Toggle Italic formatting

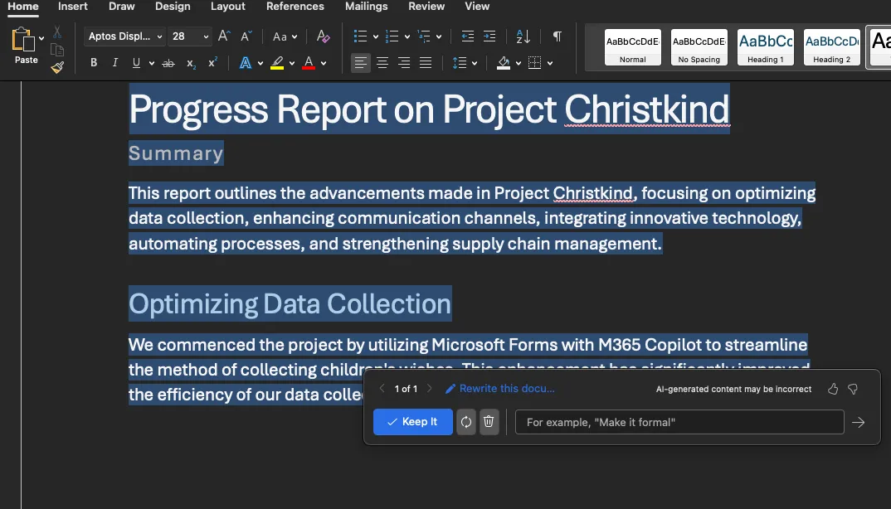click(x=115, y=63)
